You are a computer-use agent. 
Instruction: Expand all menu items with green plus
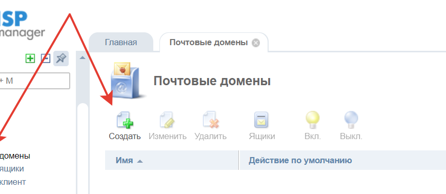coord(30,59)
